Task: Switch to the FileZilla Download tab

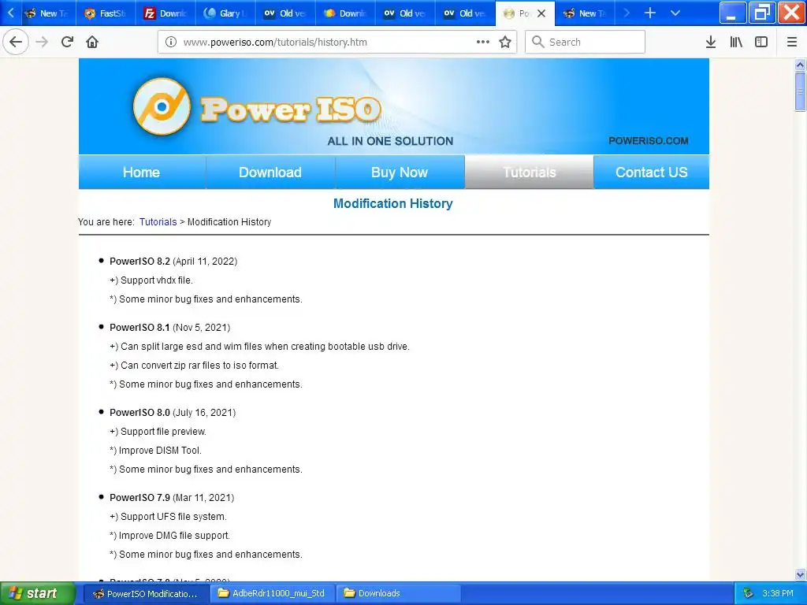Action: [x=165, y=13]
